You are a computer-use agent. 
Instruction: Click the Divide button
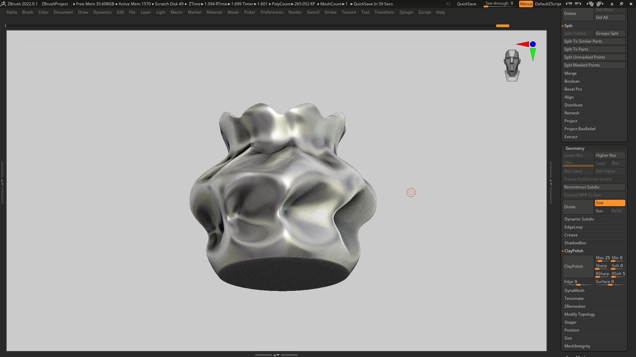click(578, 207)
